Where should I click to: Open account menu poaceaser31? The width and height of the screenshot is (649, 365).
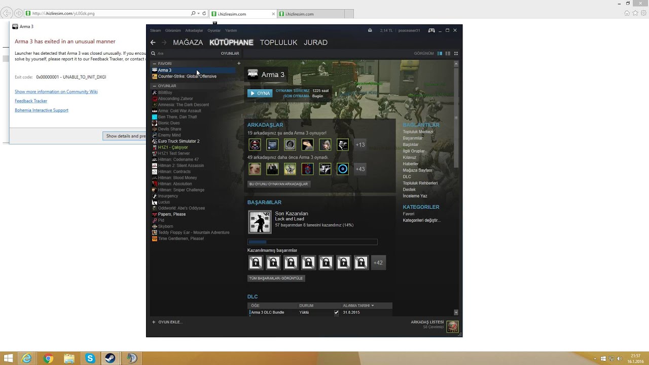tap(409, 30)
